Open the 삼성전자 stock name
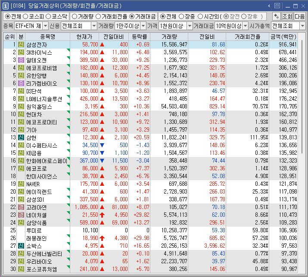This screenshot has width=308, height=277. (37, 45)
